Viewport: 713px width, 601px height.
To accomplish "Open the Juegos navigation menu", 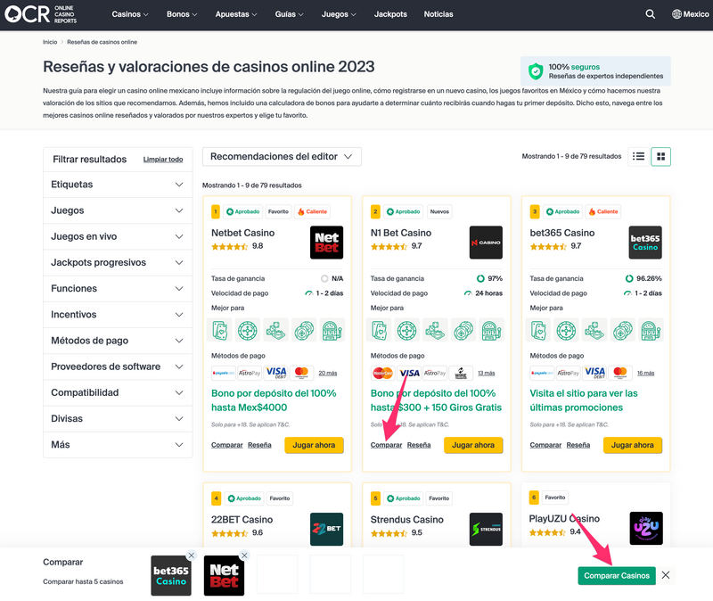I will coord(339,14).
